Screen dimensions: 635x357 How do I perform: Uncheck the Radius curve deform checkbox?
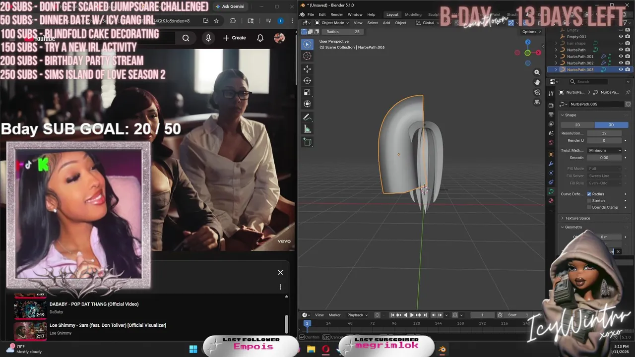[x=589, y=194]
